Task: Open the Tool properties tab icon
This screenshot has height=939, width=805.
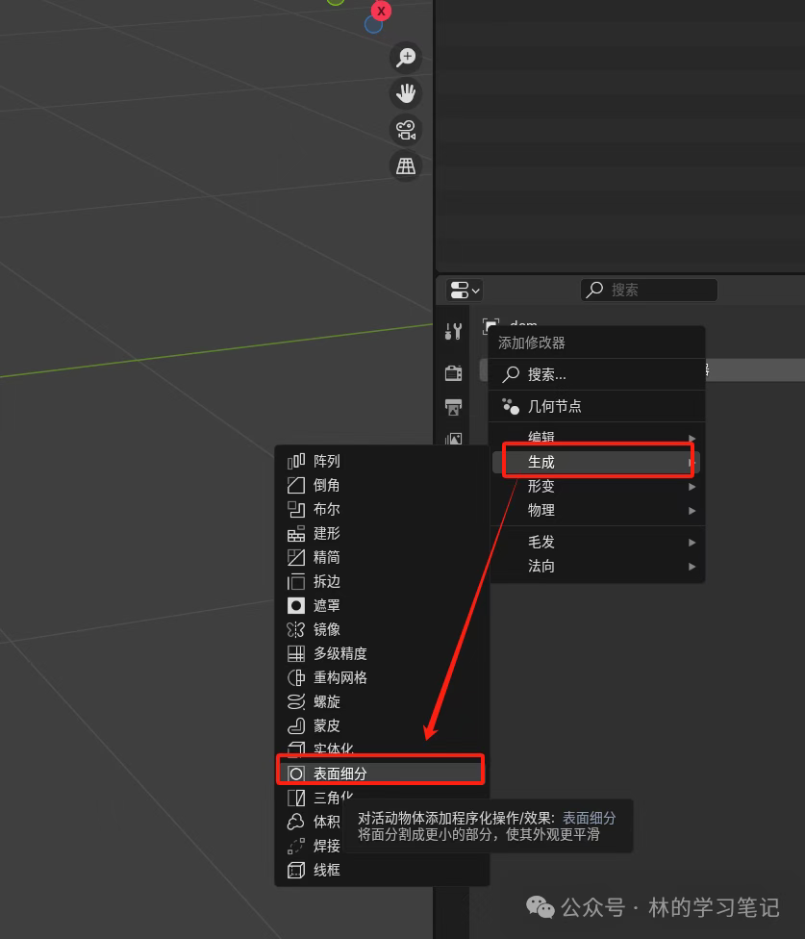Action: [x=453, y=332]
